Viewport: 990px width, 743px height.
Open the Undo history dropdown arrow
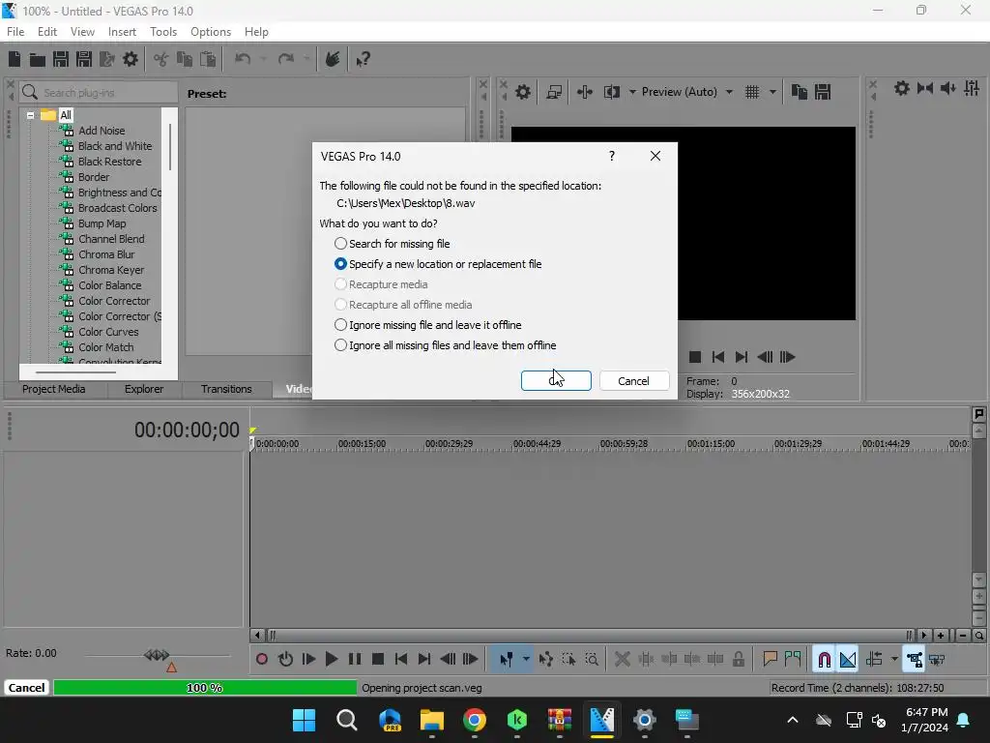[263, 59]
